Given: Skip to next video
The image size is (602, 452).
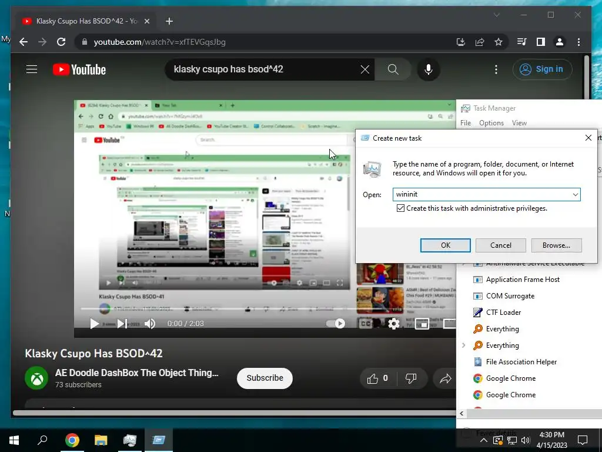Looking at the screenshot, I should [x=122, y=324].
